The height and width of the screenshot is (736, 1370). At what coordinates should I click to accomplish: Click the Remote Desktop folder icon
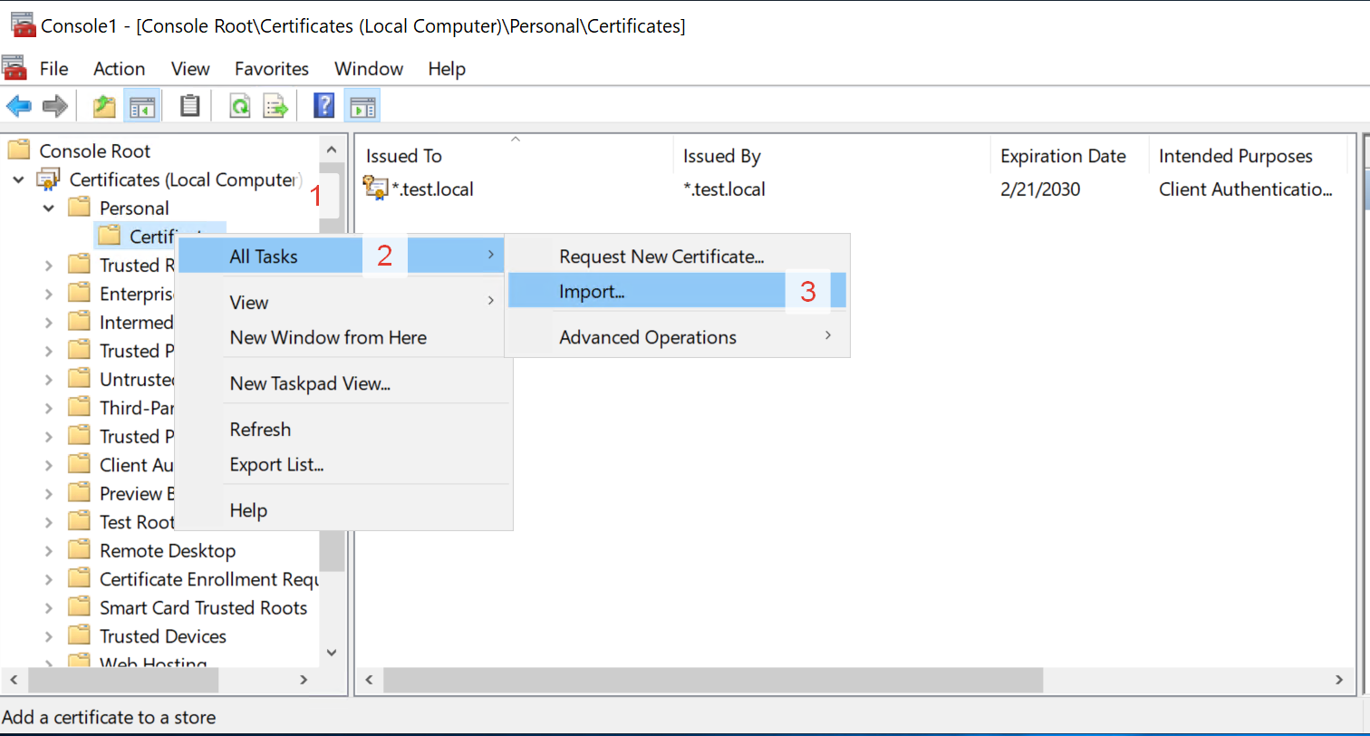point(80,550)
